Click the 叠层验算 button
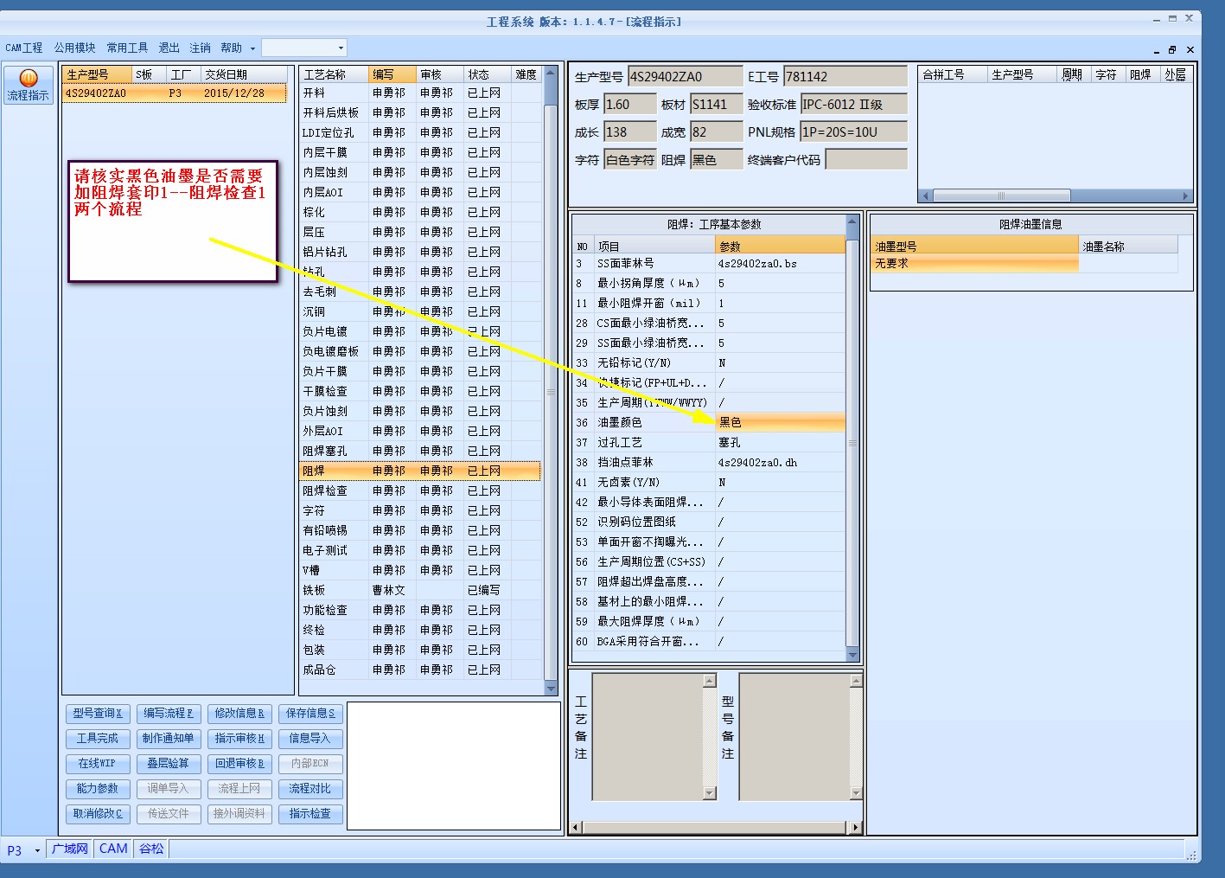This screenshot has width=1225, height=878. pos(169,764)
